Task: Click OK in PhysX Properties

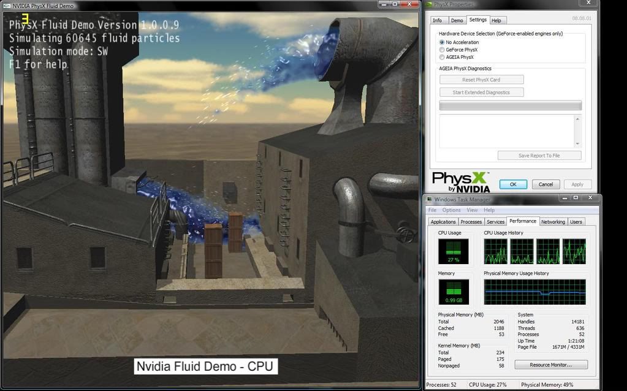Action: (x=512, y=184)
